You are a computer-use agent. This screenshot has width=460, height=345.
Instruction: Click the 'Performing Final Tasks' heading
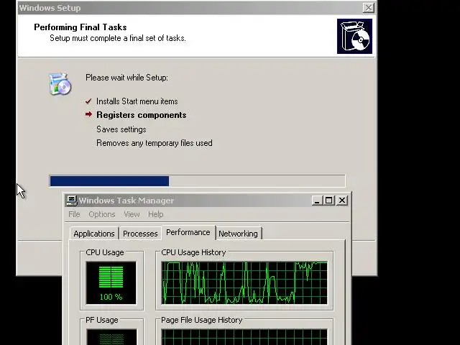80,27
